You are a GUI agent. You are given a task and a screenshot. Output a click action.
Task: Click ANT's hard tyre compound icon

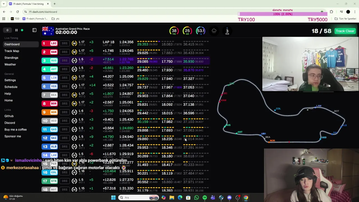[x=74, y=69]
